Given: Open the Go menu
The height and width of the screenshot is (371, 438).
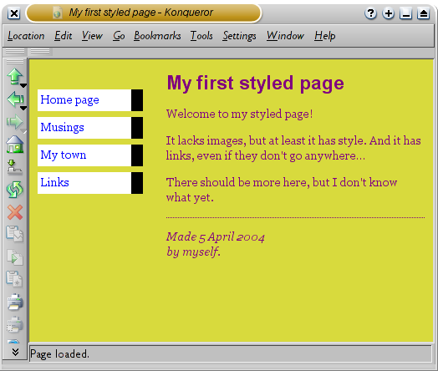Looking at the screenshot, I should point(119,36).
